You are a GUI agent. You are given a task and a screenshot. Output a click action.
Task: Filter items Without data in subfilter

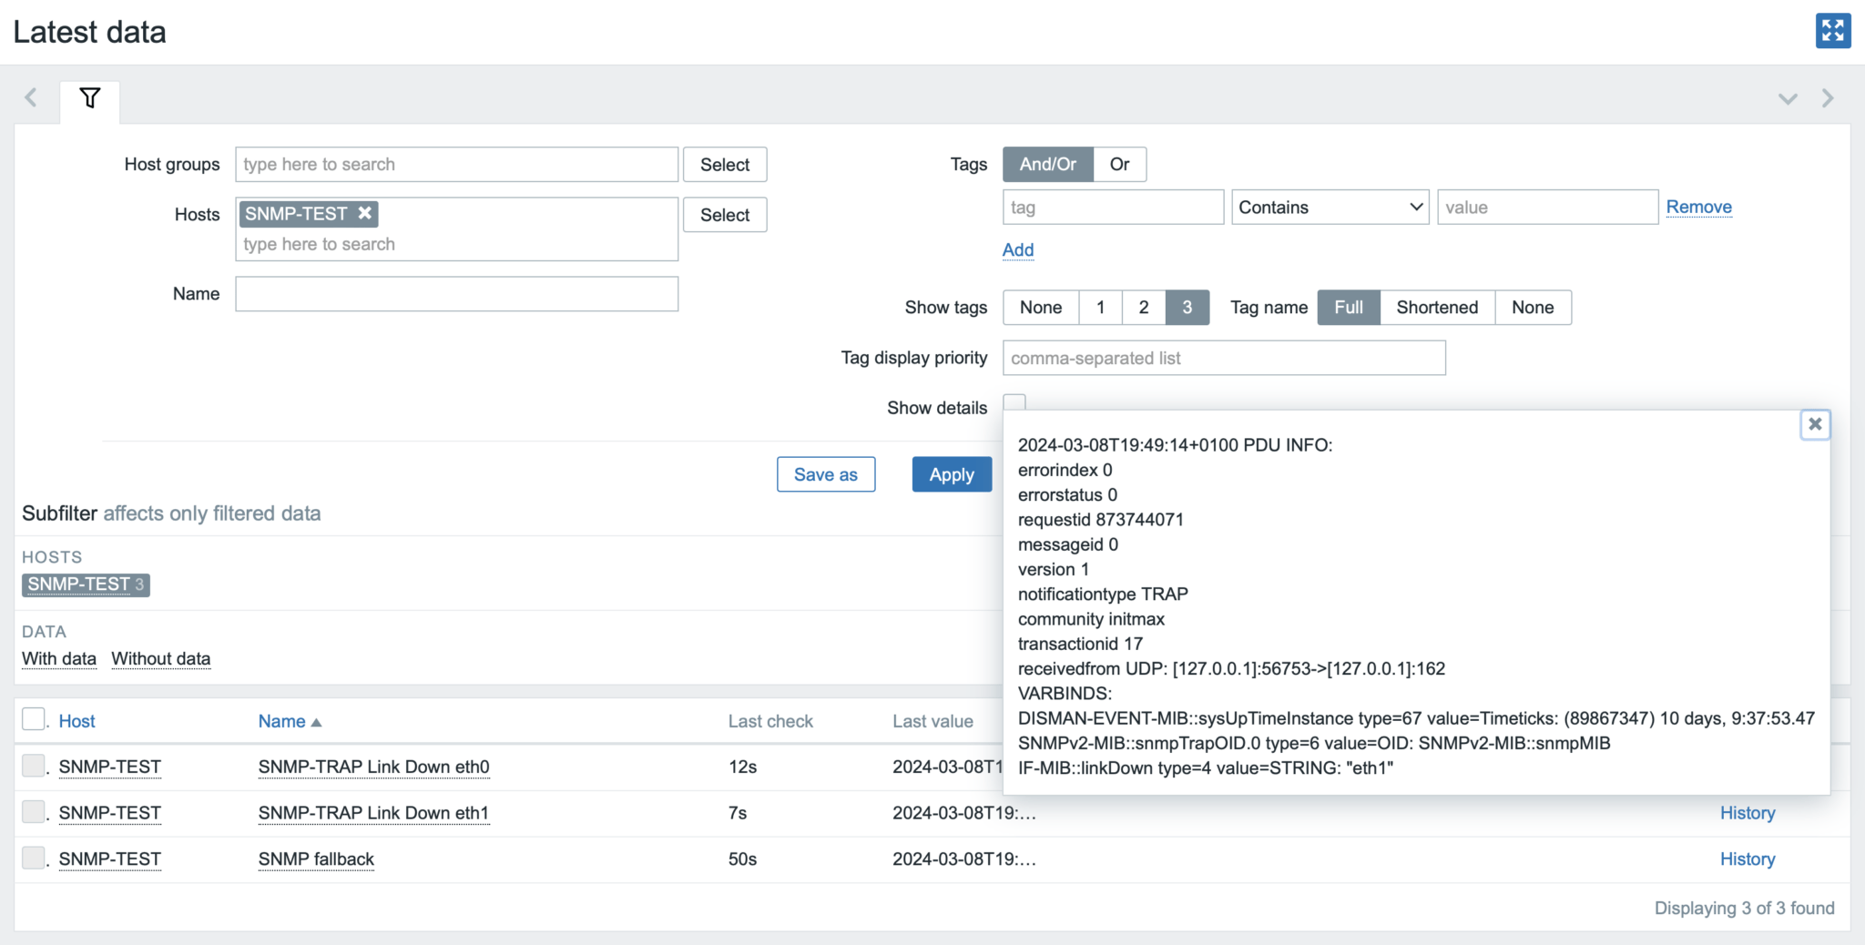point(160,657)
